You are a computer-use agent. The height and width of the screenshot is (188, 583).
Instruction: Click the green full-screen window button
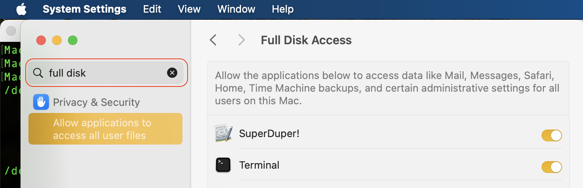[x=73, y=40]
